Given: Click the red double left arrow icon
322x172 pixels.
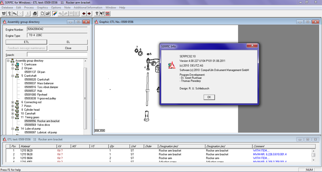Looking at the screenshot, I should [84, 14].
